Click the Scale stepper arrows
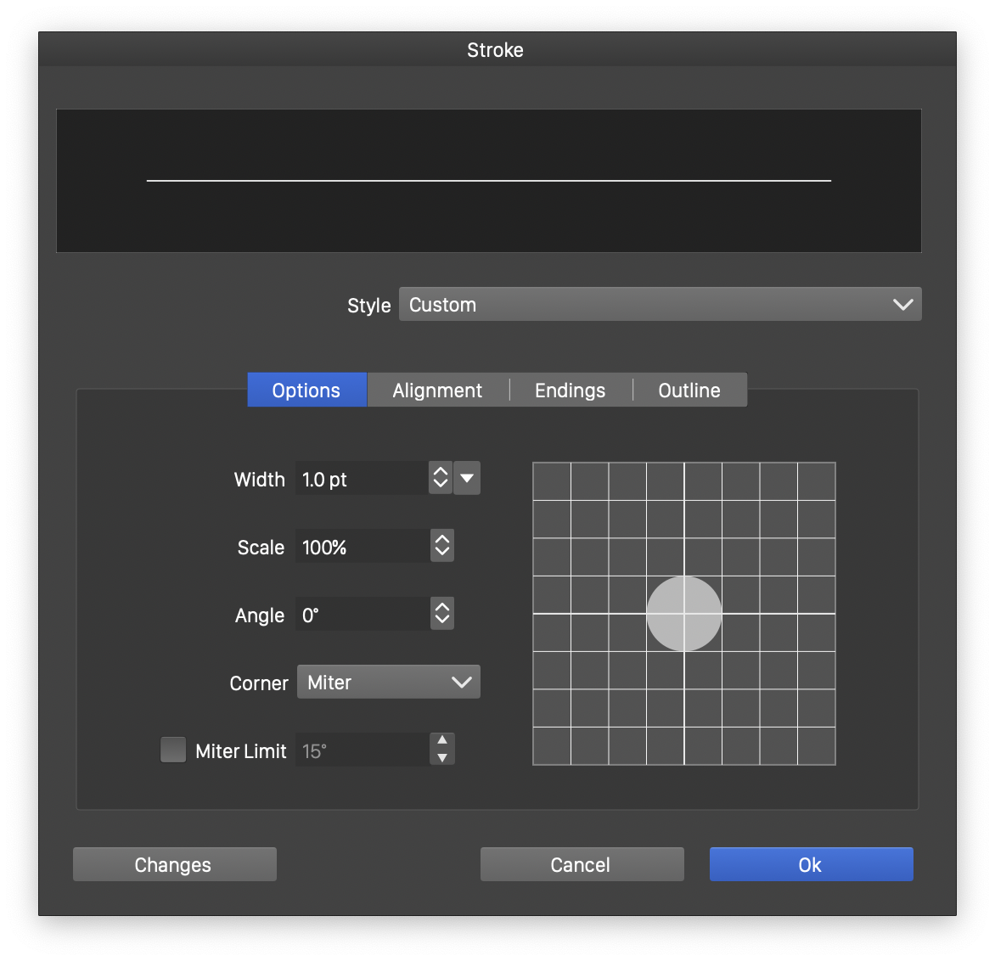Screen dimensions: 995x961 click(441, 546)
